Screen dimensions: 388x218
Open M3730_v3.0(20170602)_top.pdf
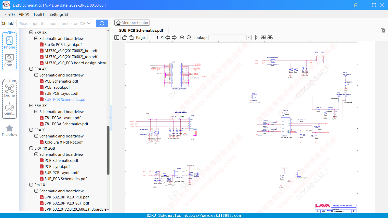tap(71, 57)
